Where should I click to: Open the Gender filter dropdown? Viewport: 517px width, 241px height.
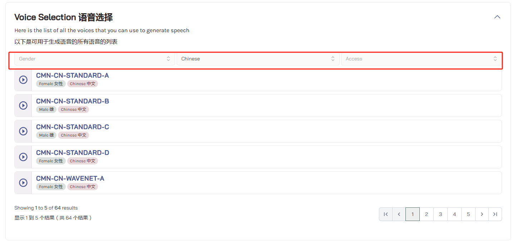95,59
